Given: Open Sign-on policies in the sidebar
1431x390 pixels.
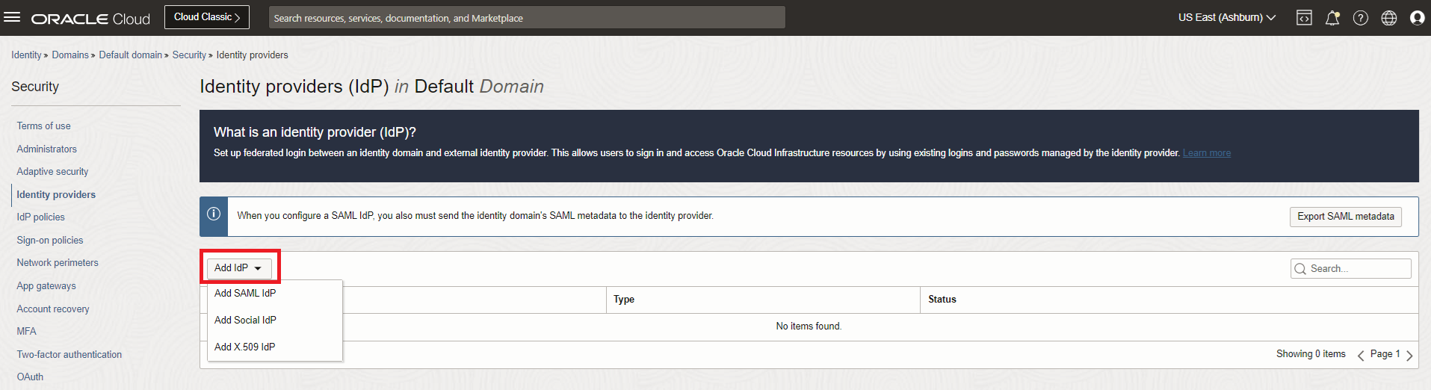Looking at the screenshot, I should (50, 240).
